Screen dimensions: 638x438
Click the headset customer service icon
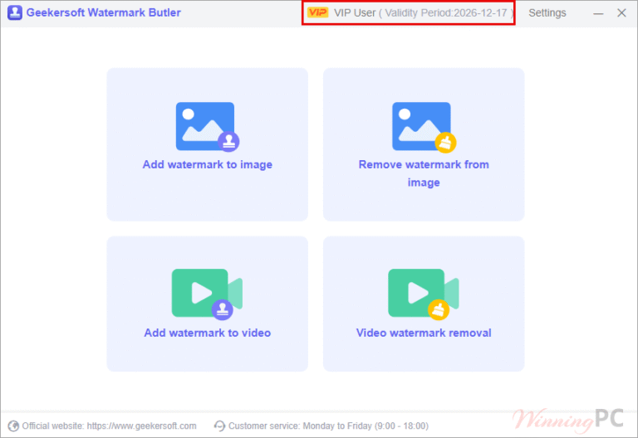[219, 426]
